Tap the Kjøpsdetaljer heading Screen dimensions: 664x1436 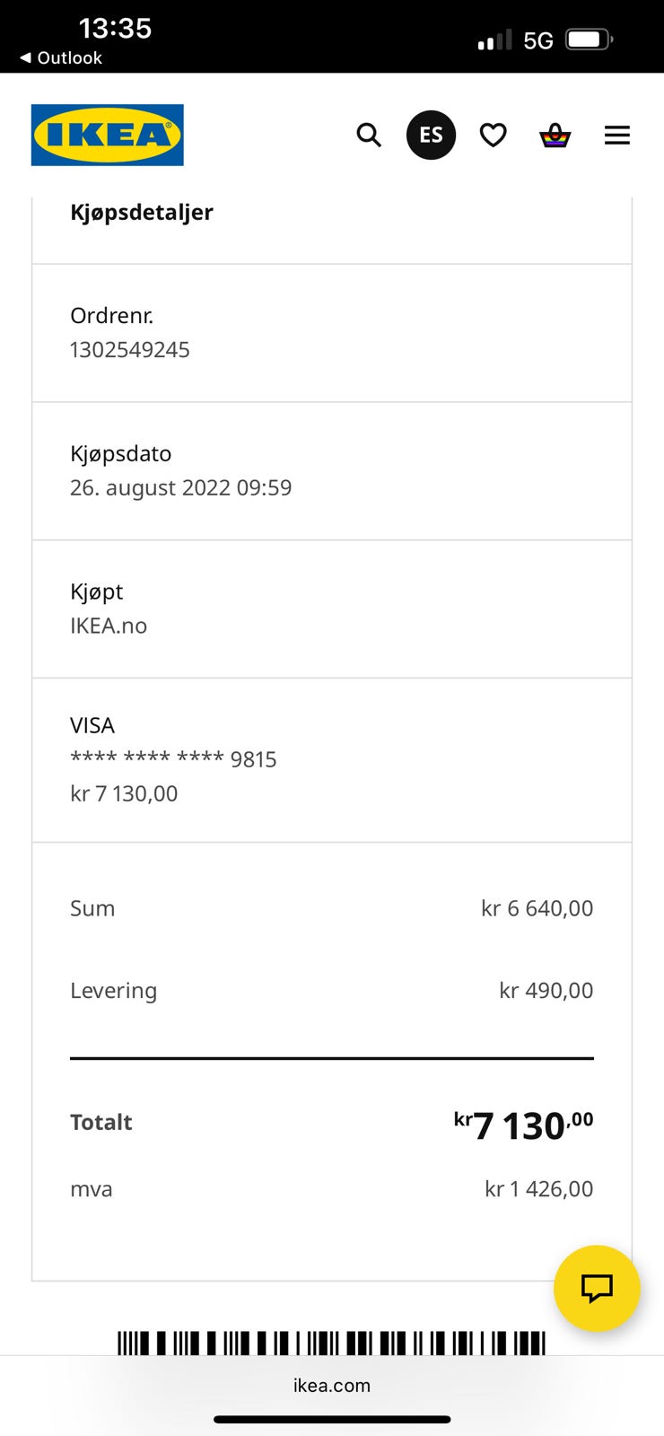[x=142, y=213]
